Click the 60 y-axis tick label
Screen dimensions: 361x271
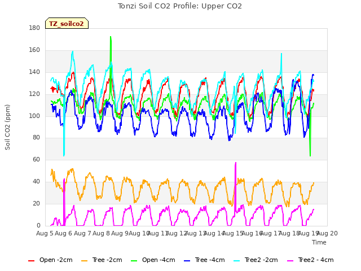coord(36,159)
